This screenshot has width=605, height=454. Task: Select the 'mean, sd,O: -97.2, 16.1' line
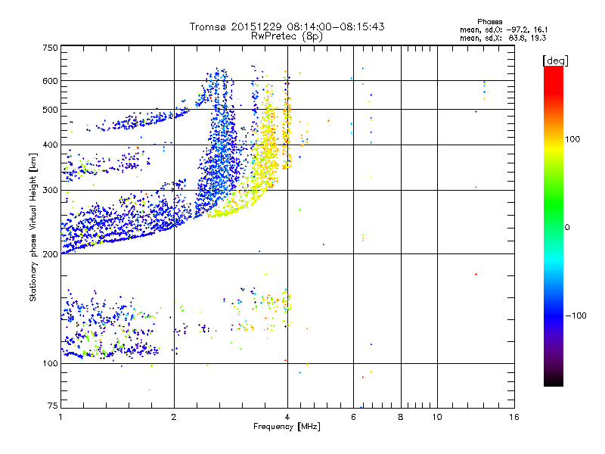[x=504, y=30]
